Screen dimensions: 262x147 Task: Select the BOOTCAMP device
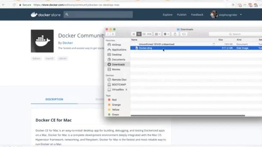point(119,85)
